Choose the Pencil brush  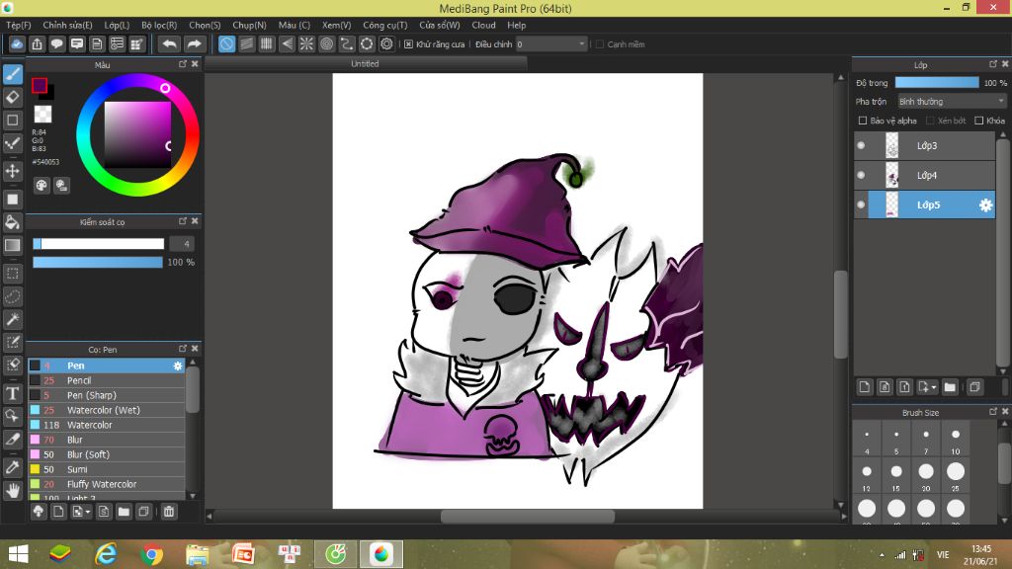pyautogui.click(x=107, y=380)
